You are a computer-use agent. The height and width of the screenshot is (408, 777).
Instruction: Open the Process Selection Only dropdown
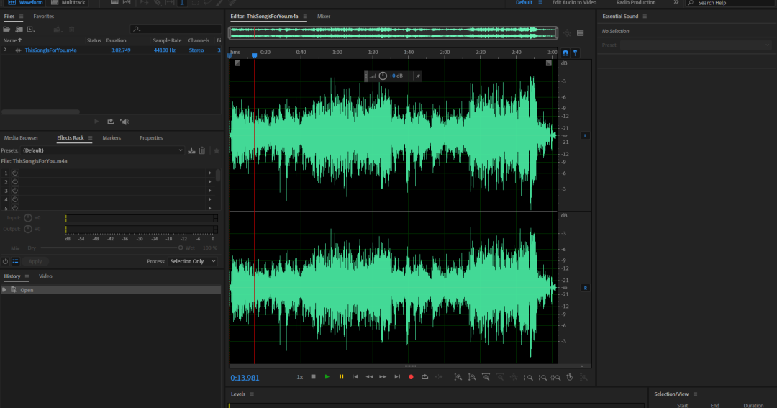tap(193, 261)
